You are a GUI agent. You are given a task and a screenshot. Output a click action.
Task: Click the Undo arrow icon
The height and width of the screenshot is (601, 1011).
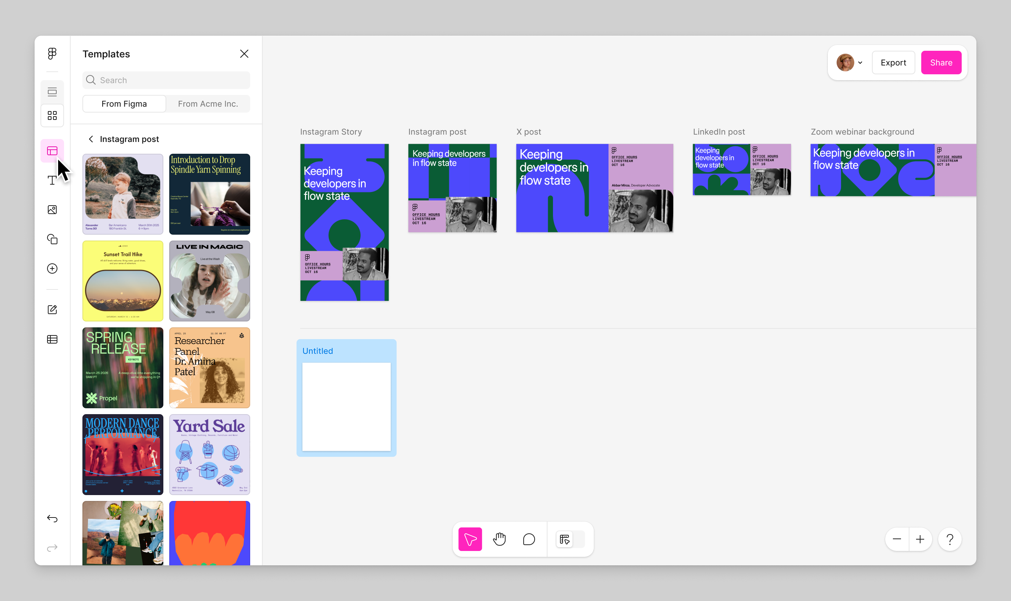(52, 518)
